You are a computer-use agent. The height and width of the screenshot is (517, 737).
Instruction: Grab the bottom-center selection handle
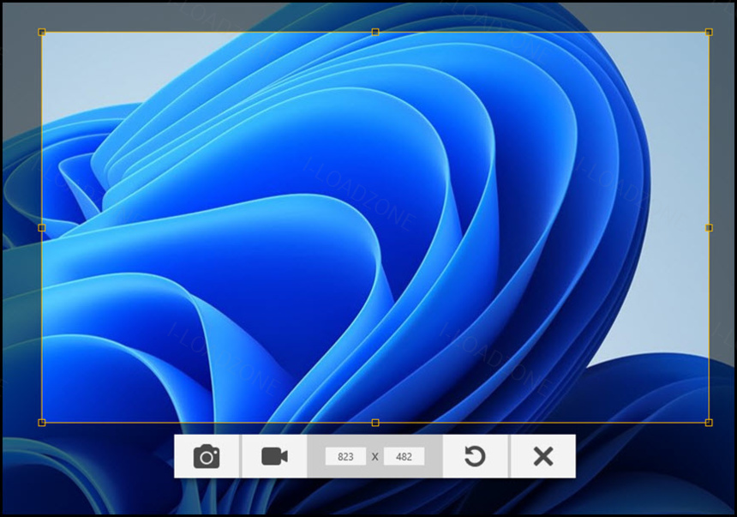(375, 423)
